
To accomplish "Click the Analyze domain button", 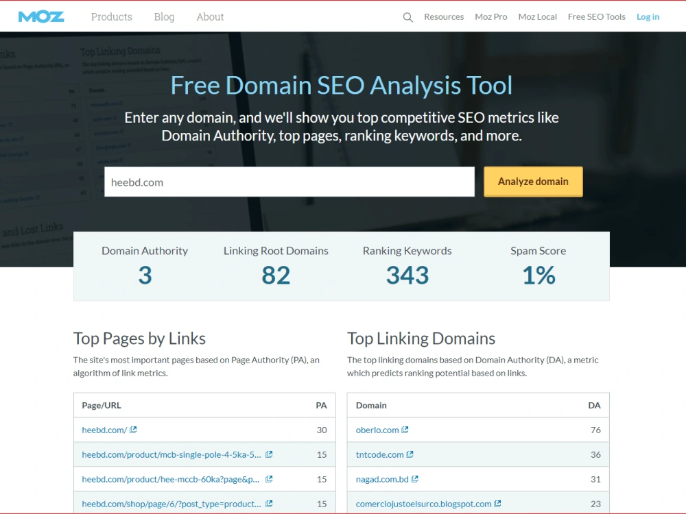I will [x=533, y=182].
